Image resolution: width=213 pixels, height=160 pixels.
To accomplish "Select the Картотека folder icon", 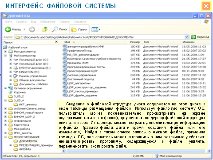I will [x=10, y=125].
